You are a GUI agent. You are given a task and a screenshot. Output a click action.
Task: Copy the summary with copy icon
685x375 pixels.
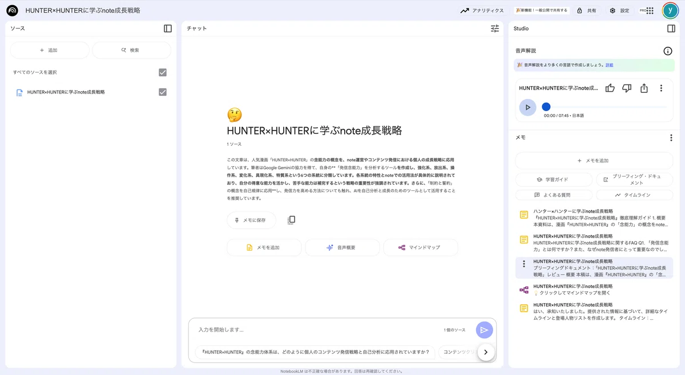point(291,220)
